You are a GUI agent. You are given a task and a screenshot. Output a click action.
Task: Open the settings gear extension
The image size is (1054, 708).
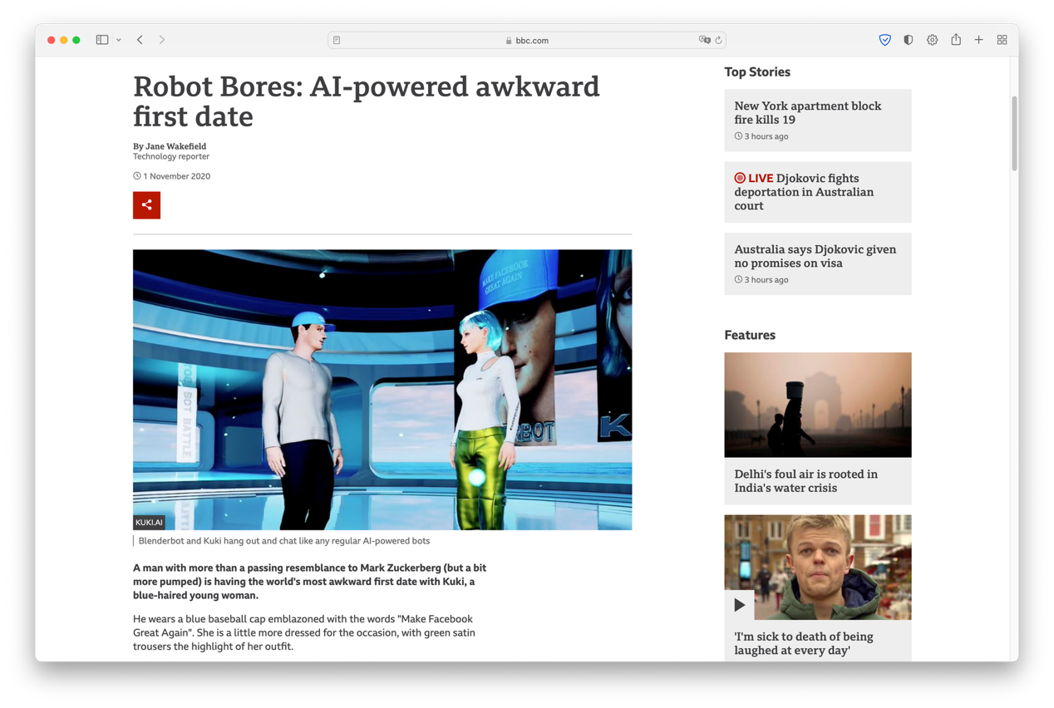point(932,40)
